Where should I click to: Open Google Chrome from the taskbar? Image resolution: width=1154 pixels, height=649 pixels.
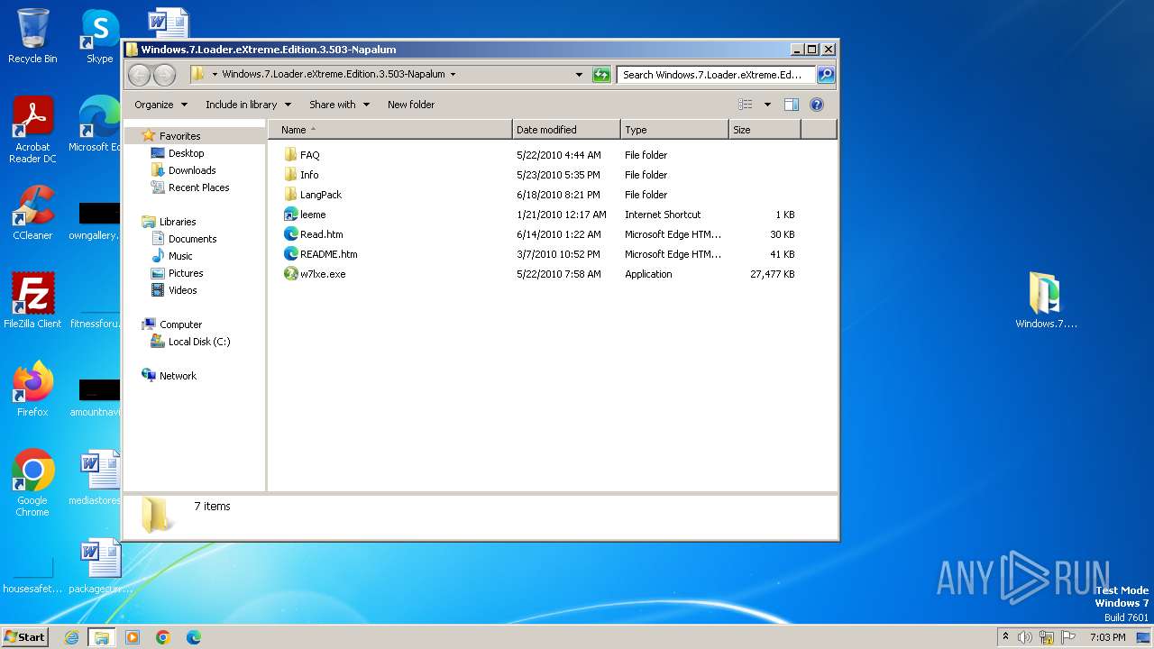163,637
